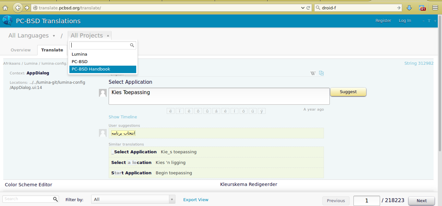Insert the ë special character
This screenshot has height=206, width=442.
pyautogui.click(x=171, y=111)
